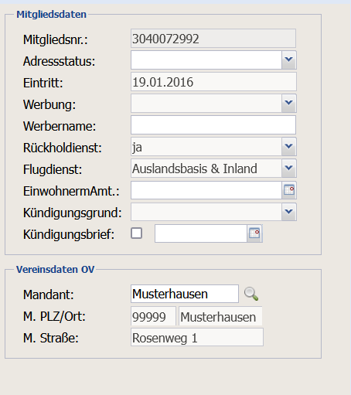Click the M. Straße field Rosenweg 1
The image size is (351, 395).
click(x=197, y=337)
